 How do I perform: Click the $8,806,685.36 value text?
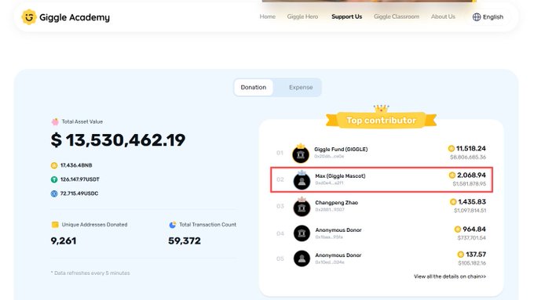468,157
